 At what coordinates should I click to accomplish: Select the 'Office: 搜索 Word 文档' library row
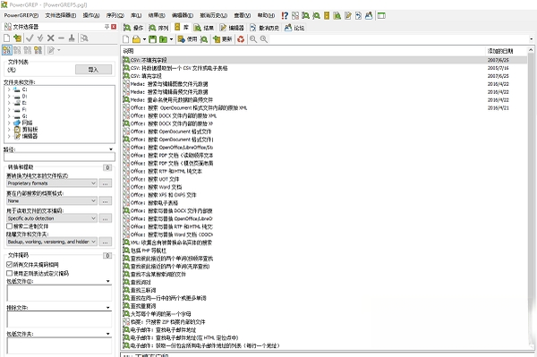pos(325,187)
